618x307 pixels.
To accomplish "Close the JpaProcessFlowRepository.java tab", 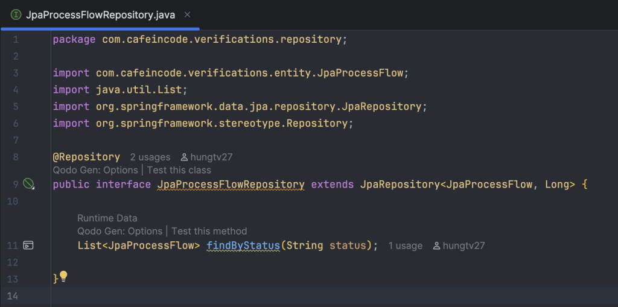I will (188, 15).
